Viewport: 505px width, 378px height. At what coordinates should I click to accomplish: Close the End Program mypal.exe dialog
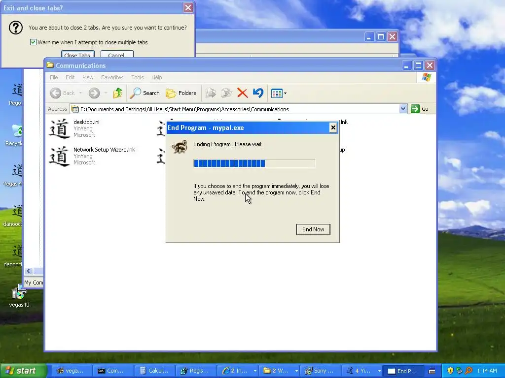click(x=333, y=127)
